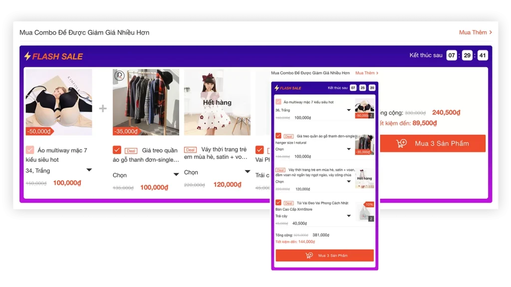Click the cart icon on the mobile Mua 3 Sản Phẩm button
The height and width of the screenshot is (287, 511).
309,256
